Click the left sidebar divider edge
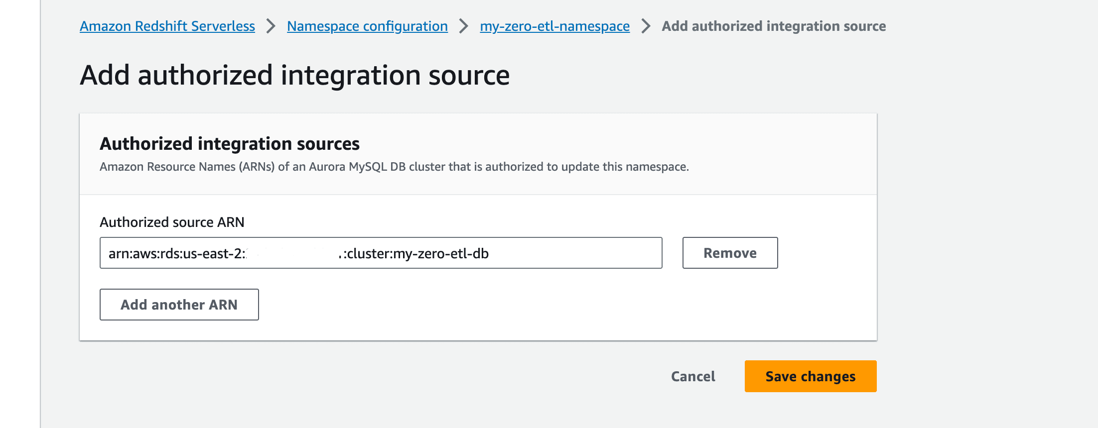Screen dimensions: 1098x428 (40, 214)
